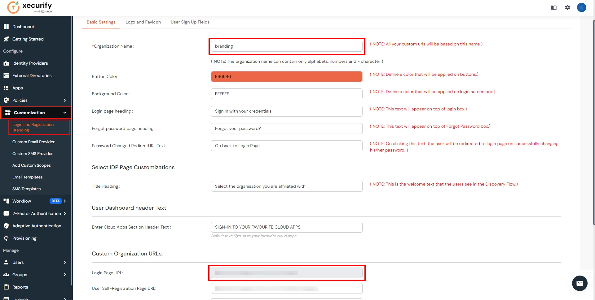
Task: Click the Customization sidebar icon
Action: (8, 113)
